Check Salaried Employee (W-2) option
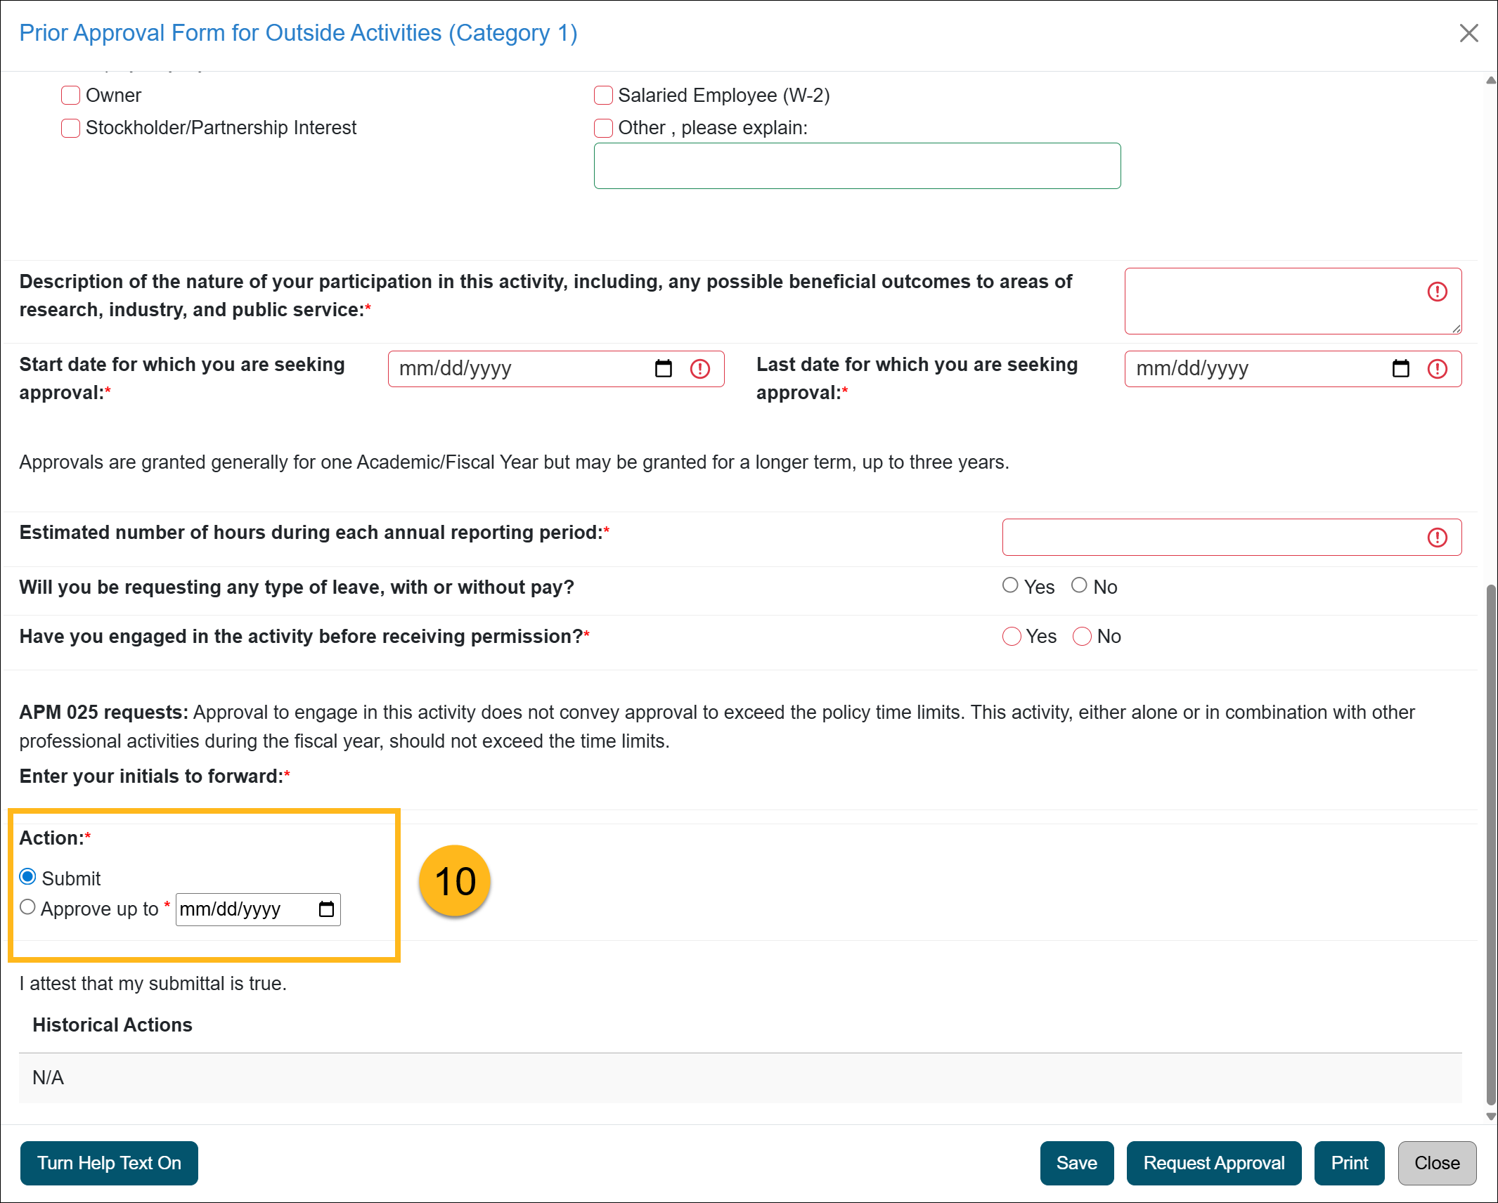 (603, 96)
